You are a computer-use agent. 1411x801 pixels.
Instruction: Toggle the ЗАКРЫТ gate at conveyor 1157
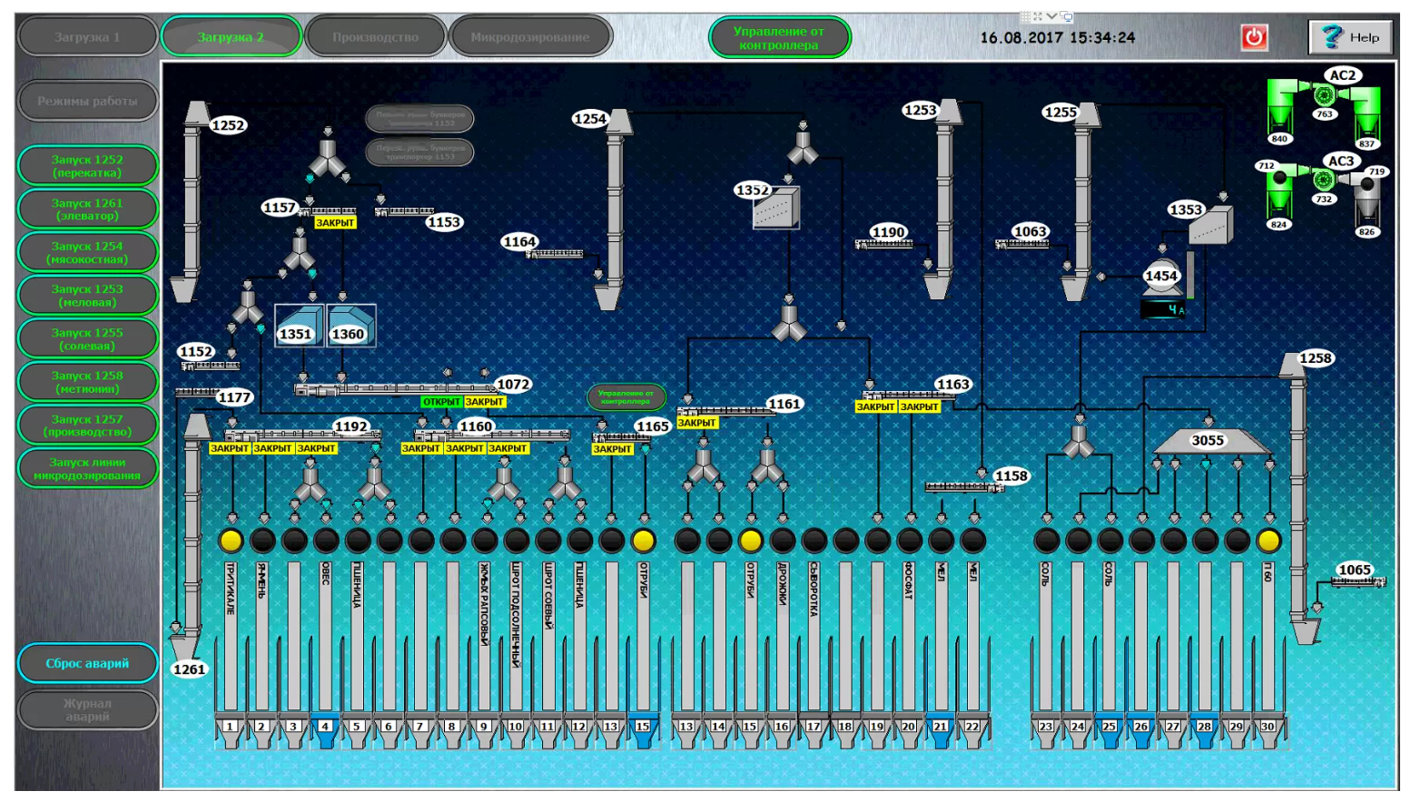pos(335,222)
